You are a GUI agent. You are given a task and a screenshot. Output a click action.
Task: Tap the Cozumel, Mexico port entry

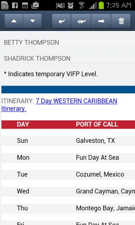tap(100, 174)
